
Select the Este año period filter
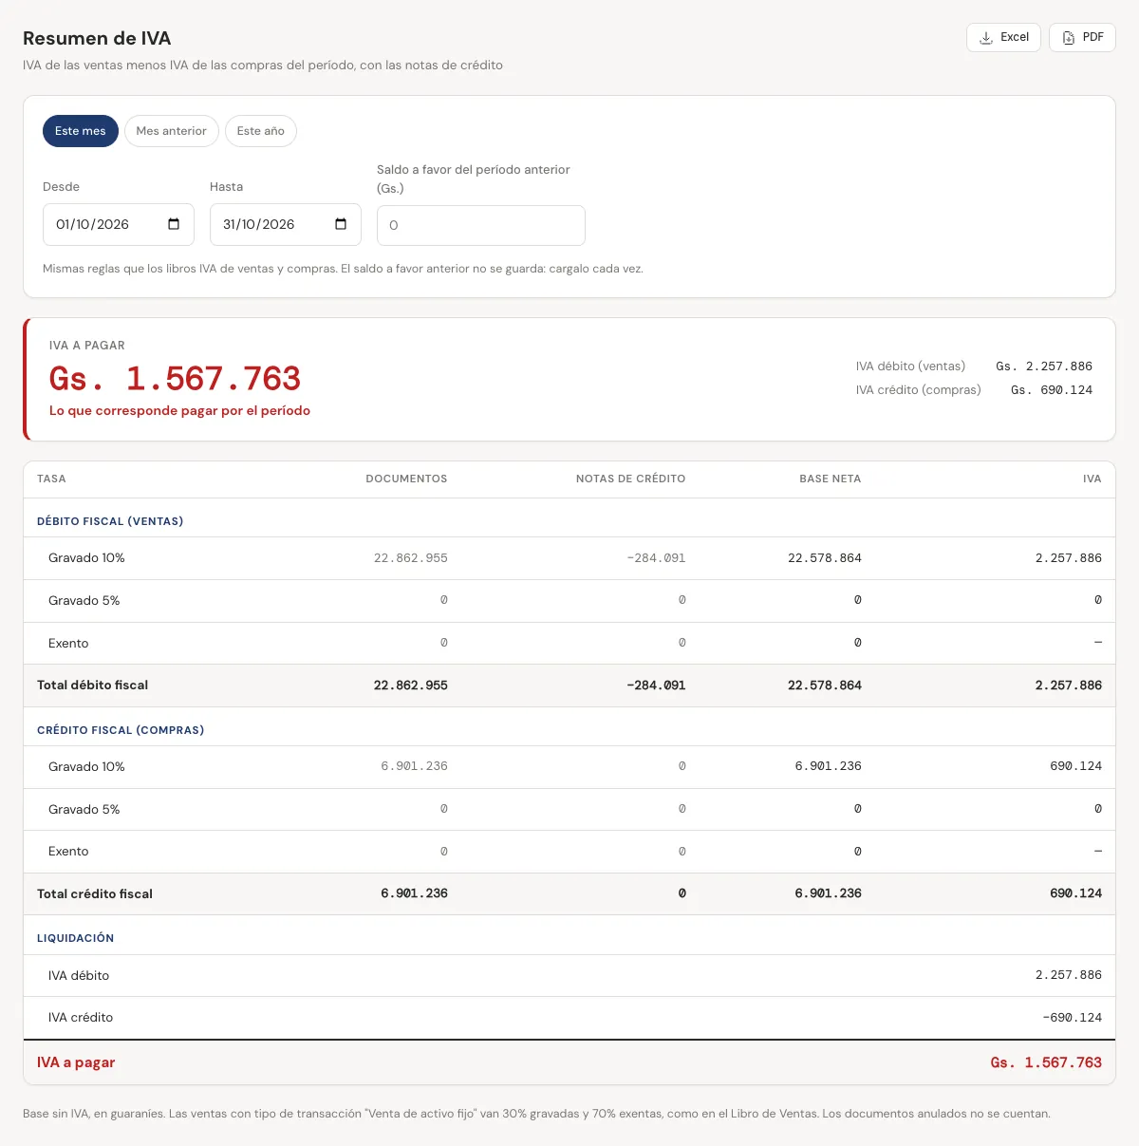[x=261, y=131]
